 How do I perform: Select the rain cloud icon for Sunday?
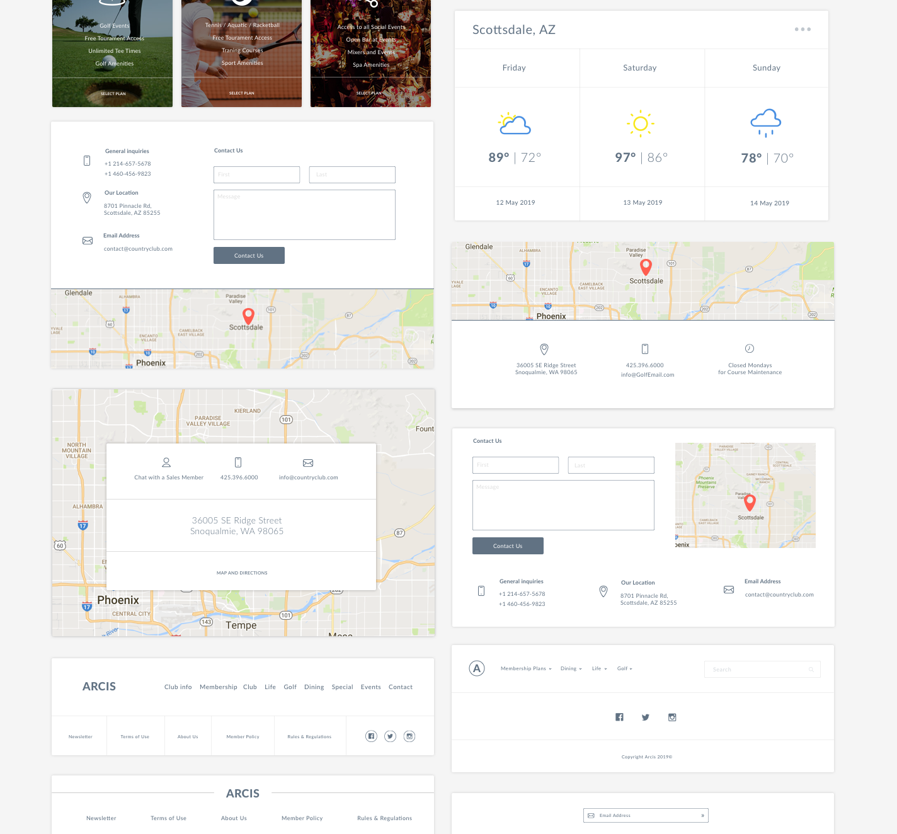(766, 123)
